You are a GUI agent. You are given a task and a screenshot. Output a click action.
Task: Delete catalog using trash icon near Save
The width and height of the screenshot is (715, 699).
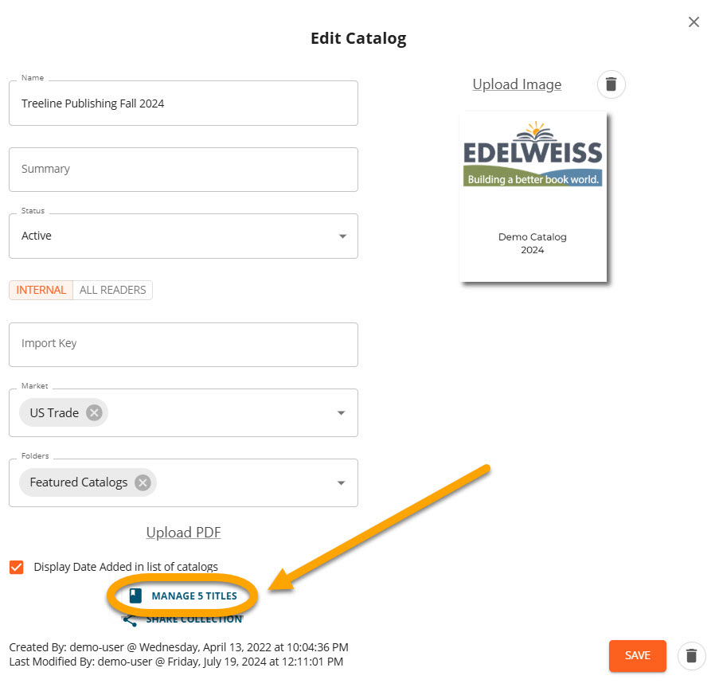pos(691,656)
